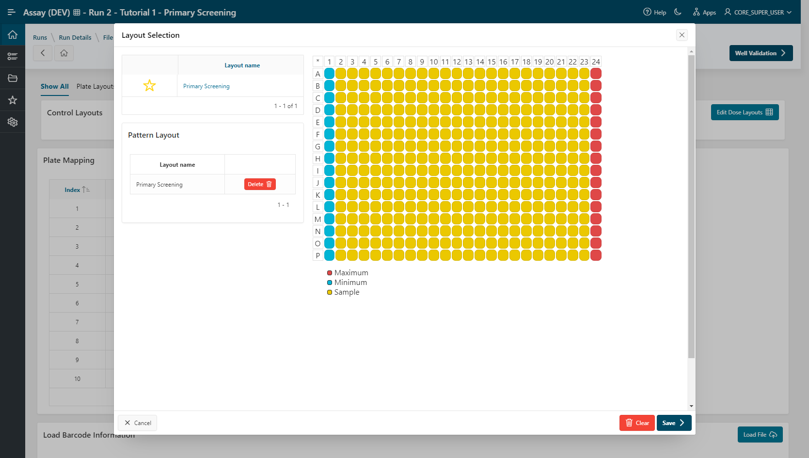
Task: Close the Layout Selection dialog
Action: point(682,35)
